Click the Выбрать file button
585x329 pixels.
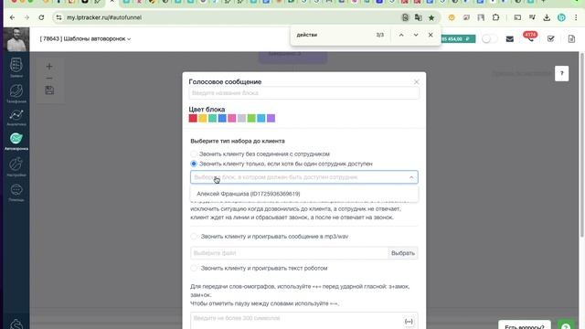[x=403, y=253]
